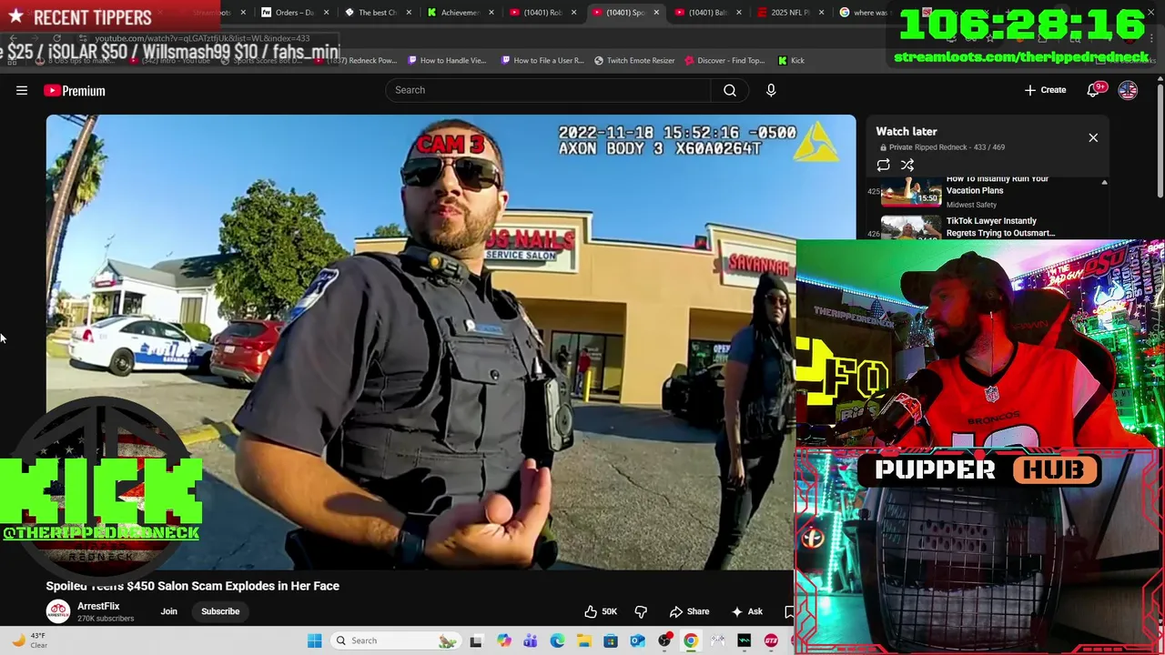This screenshot has height=655, width=1165.
Task: Open Microsoft Store from the taskbar
Action: click(611, 640)
